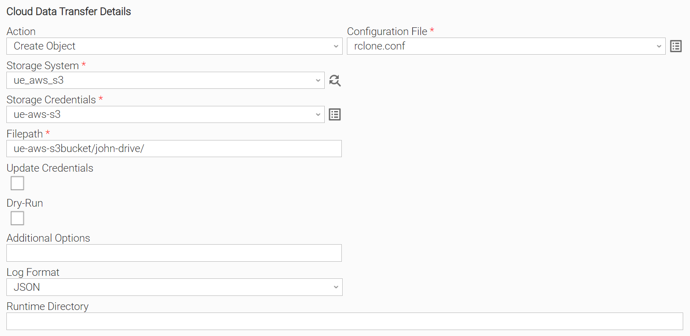Tick the Dry-Run checkbox
690x336 pixels.
click(x=17, y=218)
